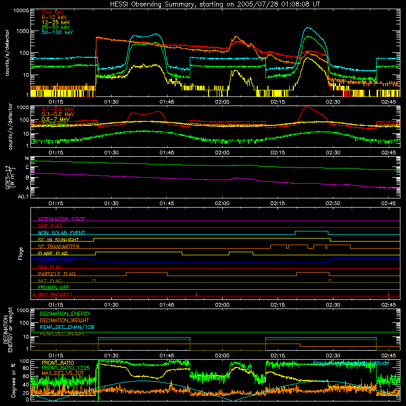Select the FLARE_FLAG label
This screenshot has height=406, width=406.
pos(53,253)
